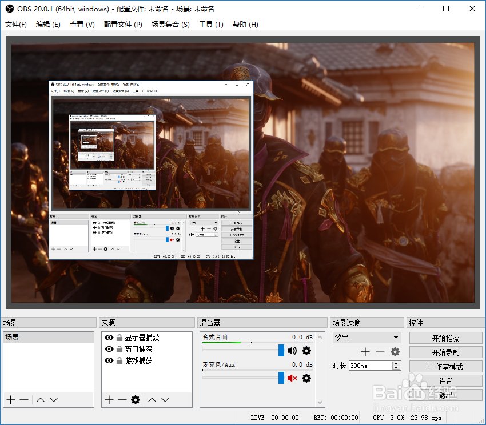
Task: Open the 帮助(H) menu
Action: pyautogui.click(x=245, y=25)
